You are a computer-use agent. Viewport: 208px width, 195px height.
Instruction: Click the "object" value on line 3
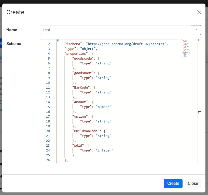click(x=88, y=49)
